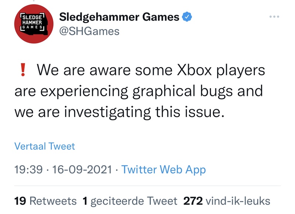
Task: Visit the @SHGames handle link
Action: pos(89,31)
